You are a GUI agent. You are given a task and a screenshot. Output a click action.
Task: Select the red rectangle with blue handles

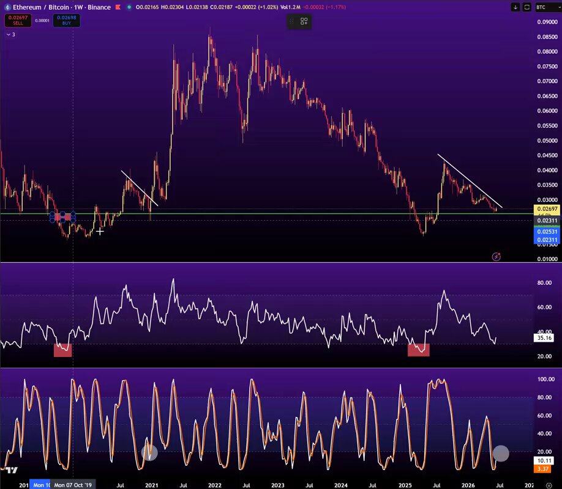click(x=62, y=217)
